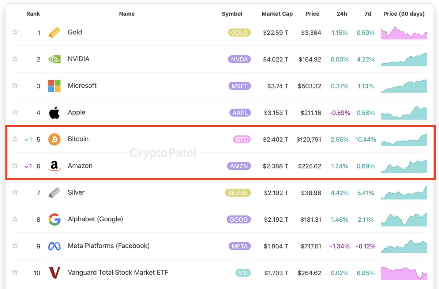Star Alphabet (Google) as a favorite
This screenshot has width=439, height=289.
coord(15,219)
